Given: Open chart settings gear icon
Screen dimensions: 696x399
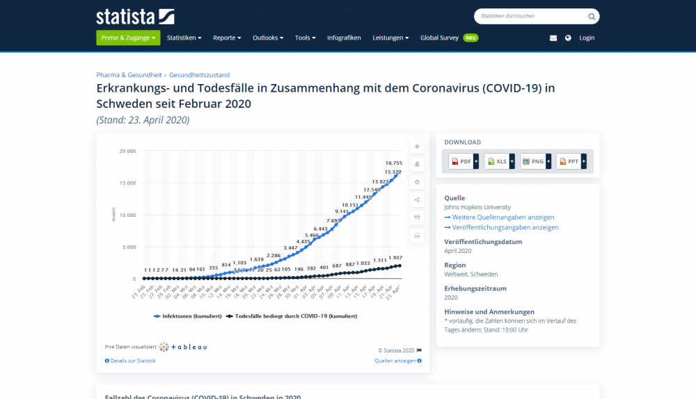Looking at the screenshot, I should coord(417,182).
